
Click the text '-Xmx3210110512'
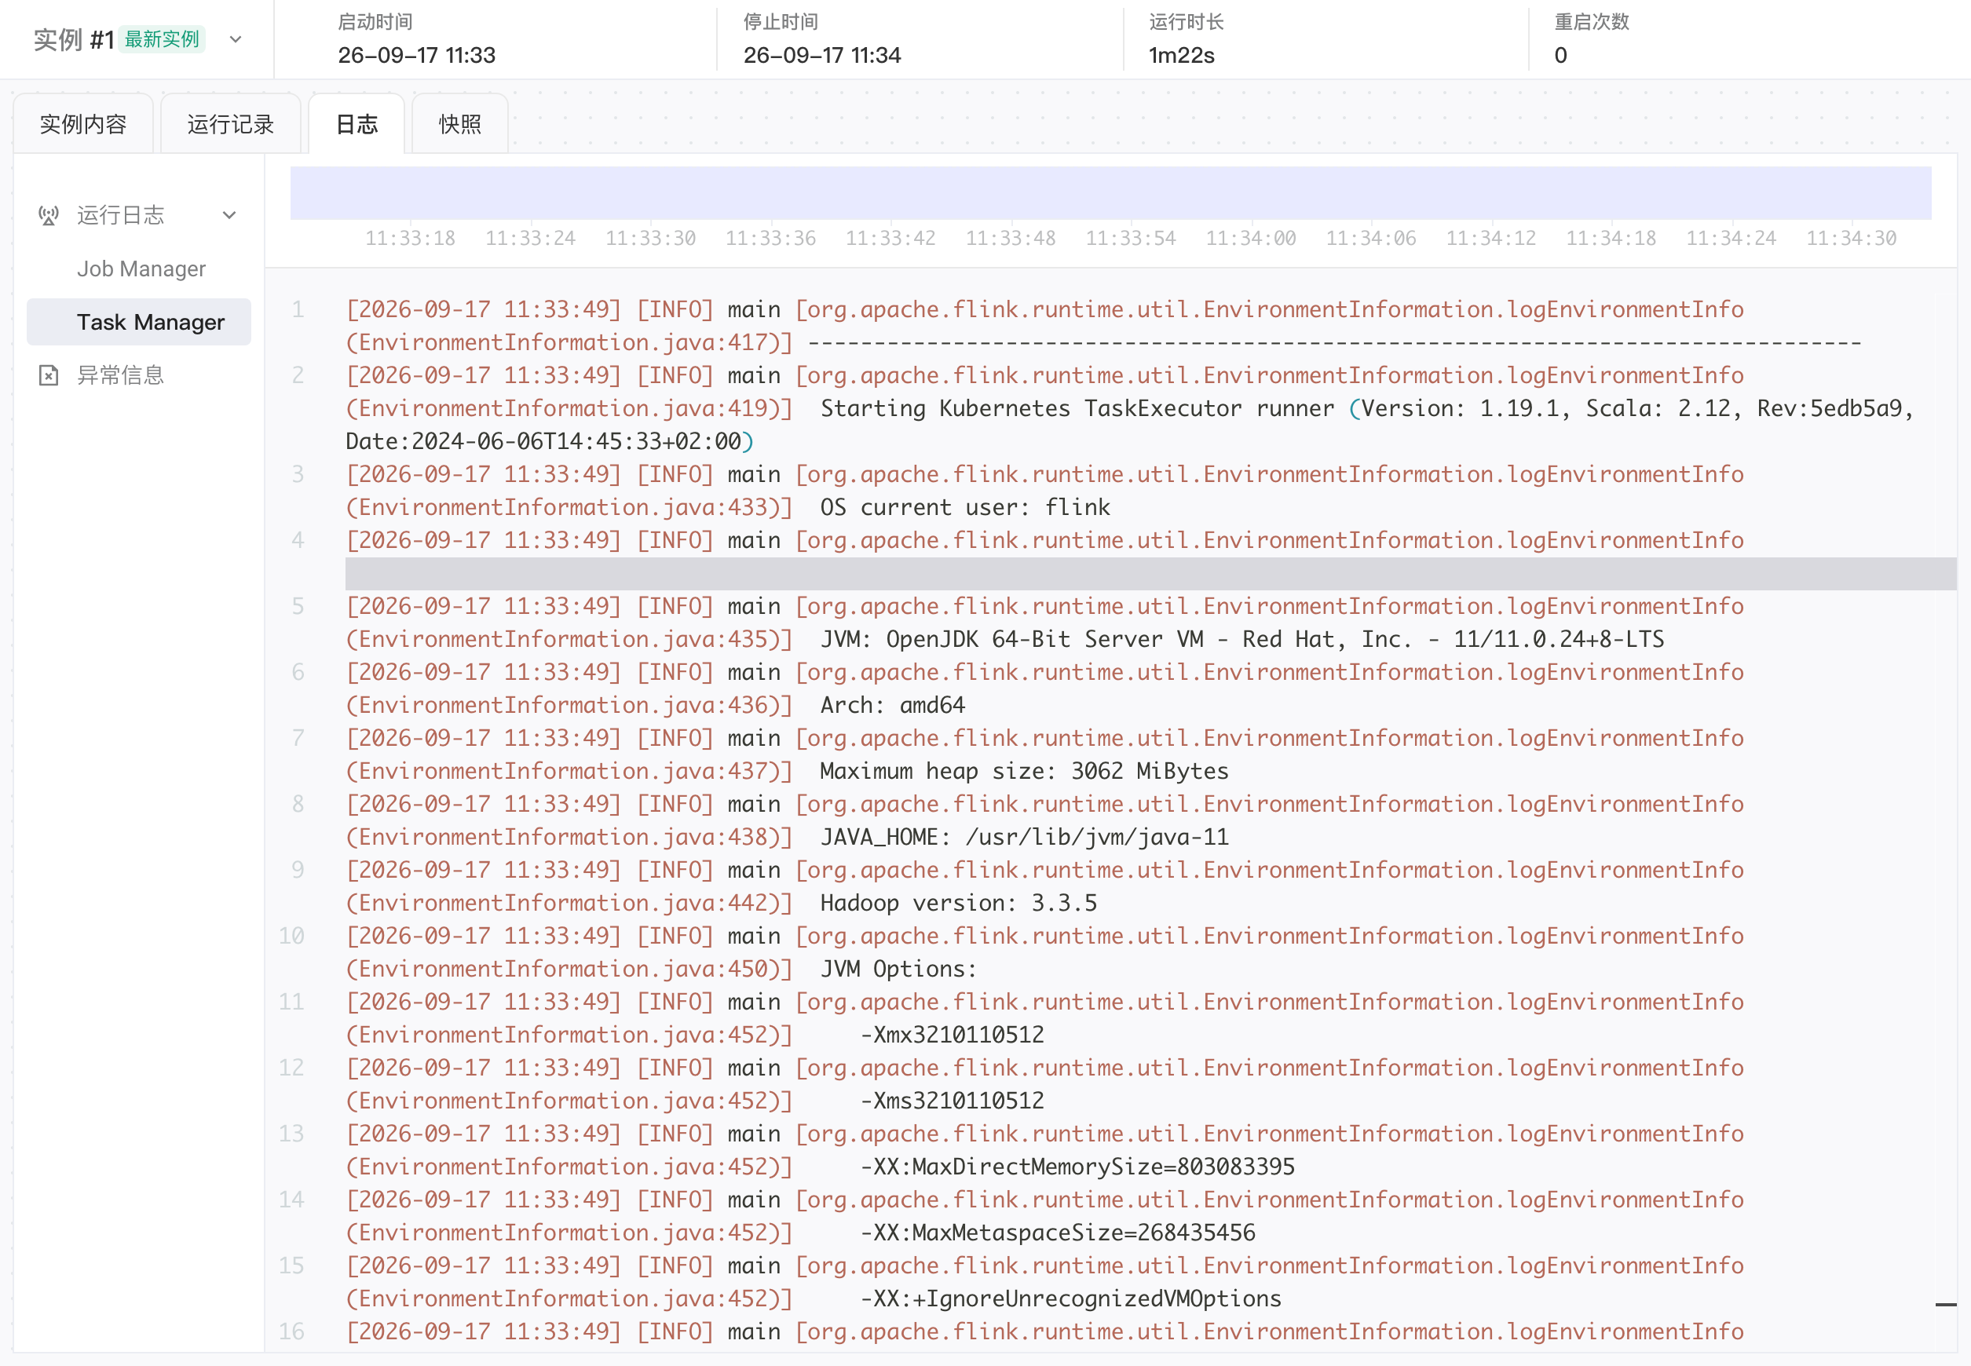point(952,1035)
